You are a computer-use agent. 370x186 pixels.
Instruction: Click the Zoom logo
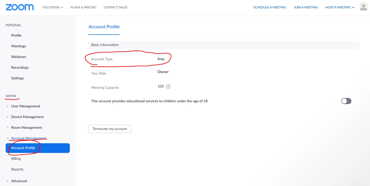coord(20,7)
